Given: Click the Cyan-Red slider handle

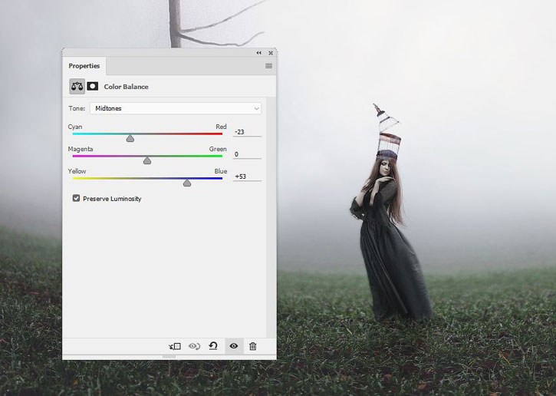Looking at the screenshot, I should [x=130, y=138].
